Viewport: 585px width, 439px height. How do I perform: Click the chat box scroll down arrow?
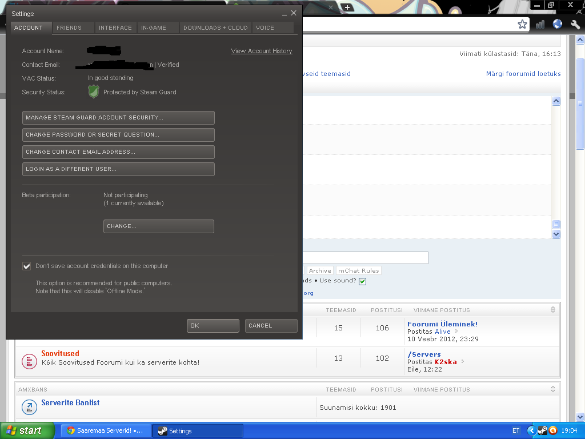pos(556,234)
